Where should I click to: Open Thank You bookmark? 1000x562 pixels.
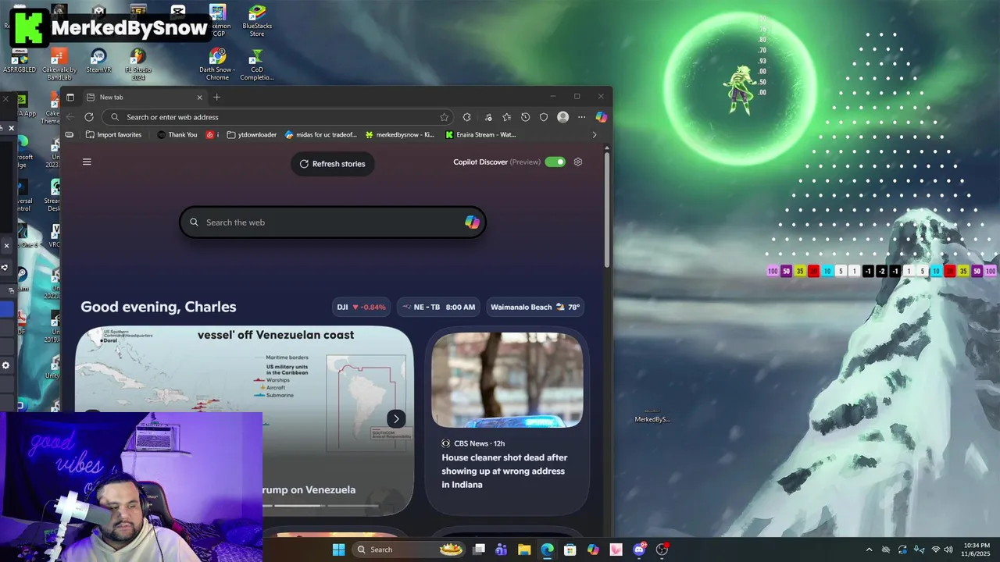pyautogui.click(x=177, y=134)
